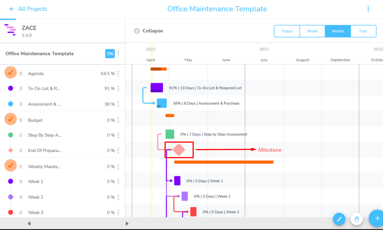Open the pencil edit floating button
This screenshot has width=383, height=230.
pyautogui.click(x=339, y=219)
